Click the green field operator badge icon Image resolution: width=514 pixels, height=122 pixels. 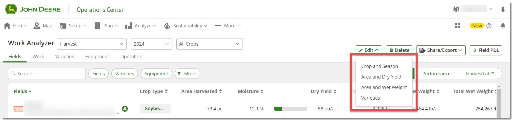tap(125, 108)
